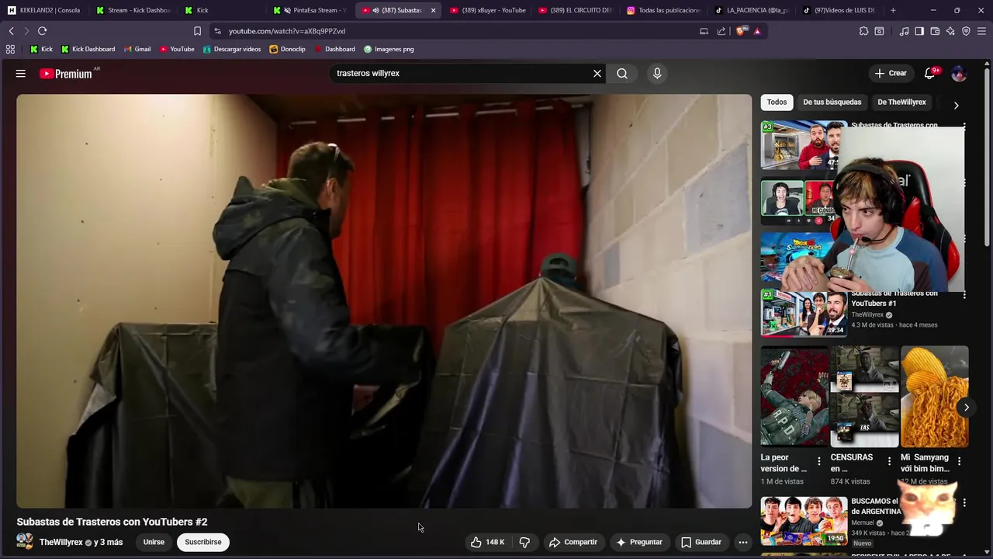Switch to EL CIRCUITO DE tab

tap(576, 10)
